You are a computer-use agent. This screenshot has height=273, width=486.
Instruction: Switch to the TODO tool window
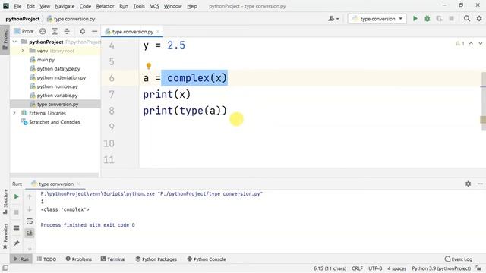tap(46, 259)
